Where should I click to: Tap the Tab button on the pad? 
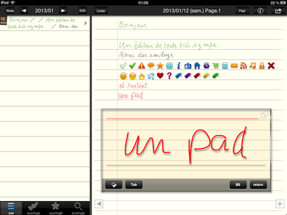[134, 185]
